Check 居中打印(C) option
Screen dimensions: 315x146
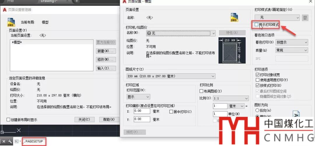click(171, 112)
